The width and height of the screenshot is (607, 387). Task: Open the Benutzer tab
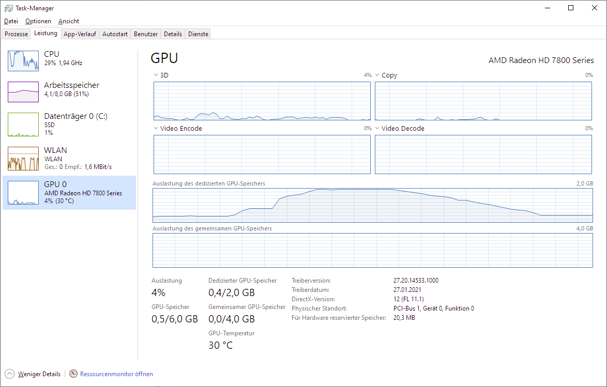[146, 34]
